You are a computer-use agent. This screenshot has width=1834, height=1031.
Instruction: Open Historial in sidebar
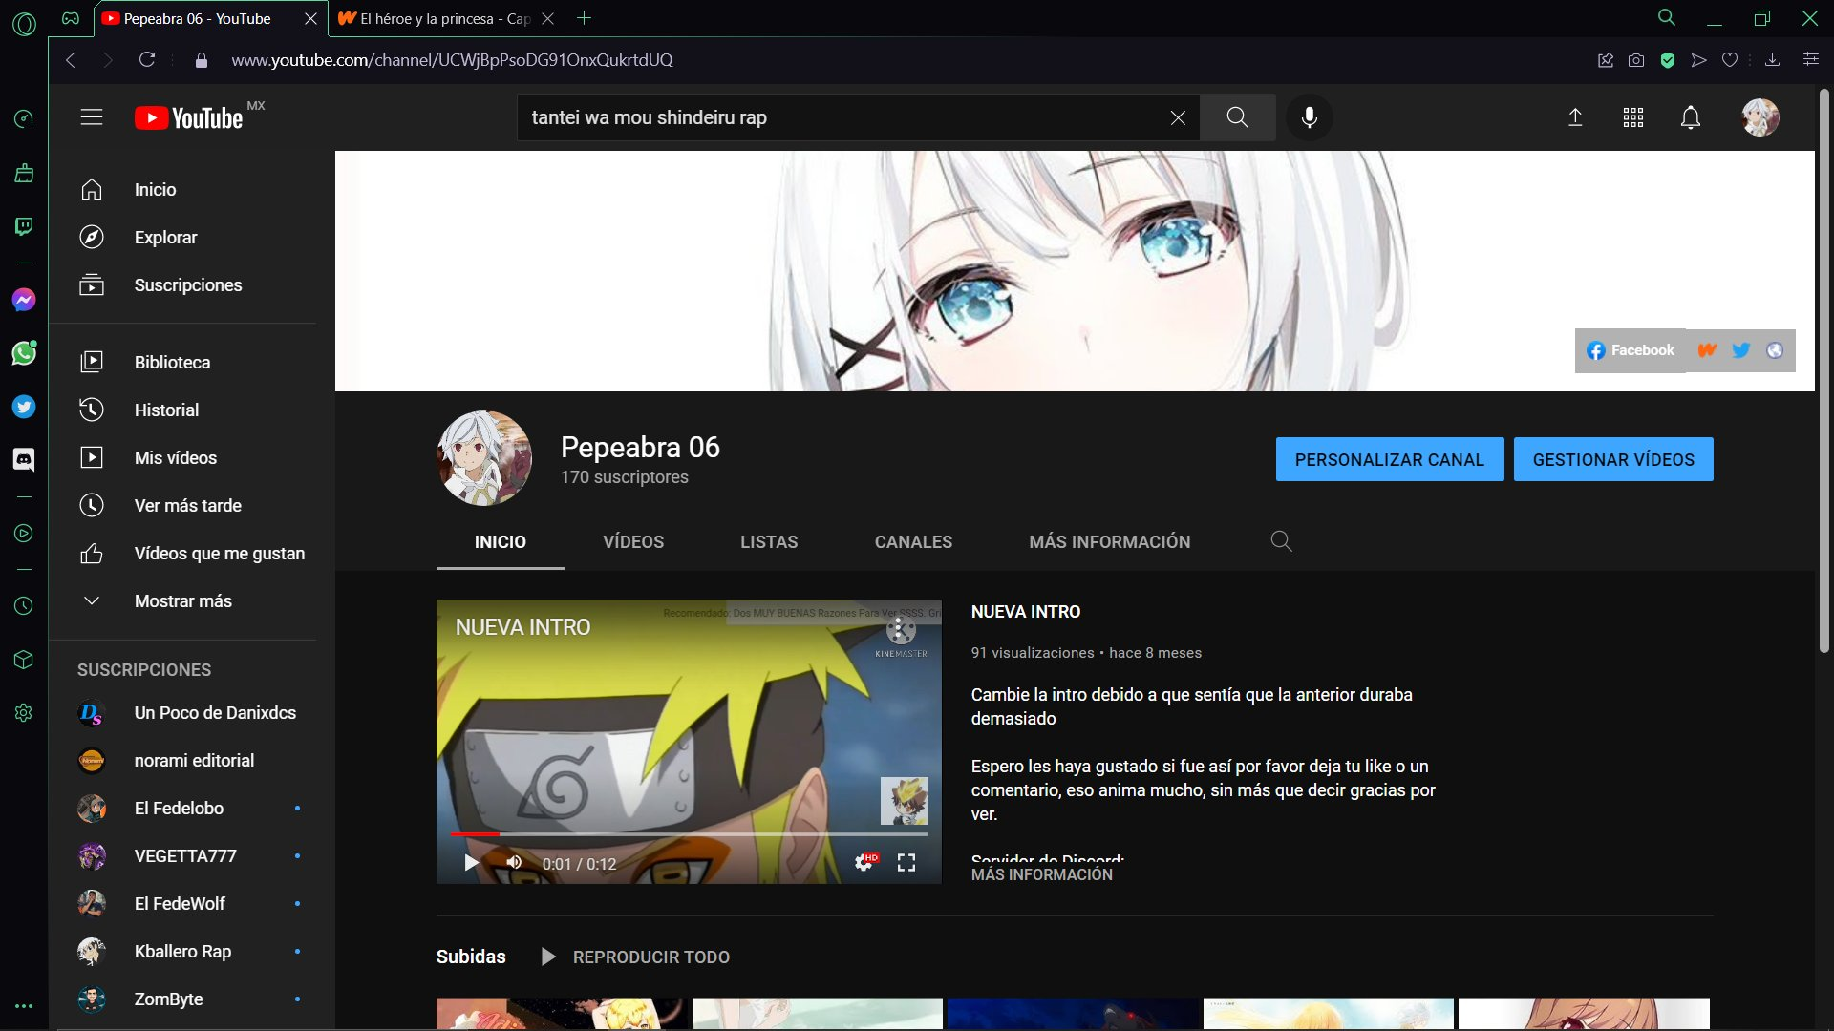coord(182,410)
